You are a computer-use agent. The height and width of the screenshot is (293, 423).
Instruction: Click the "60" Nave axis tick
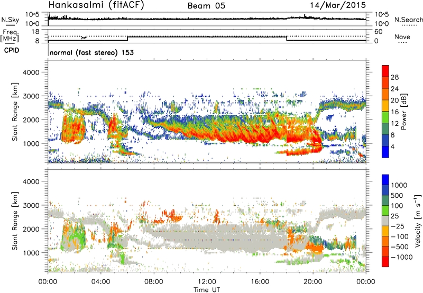point(378,32)
